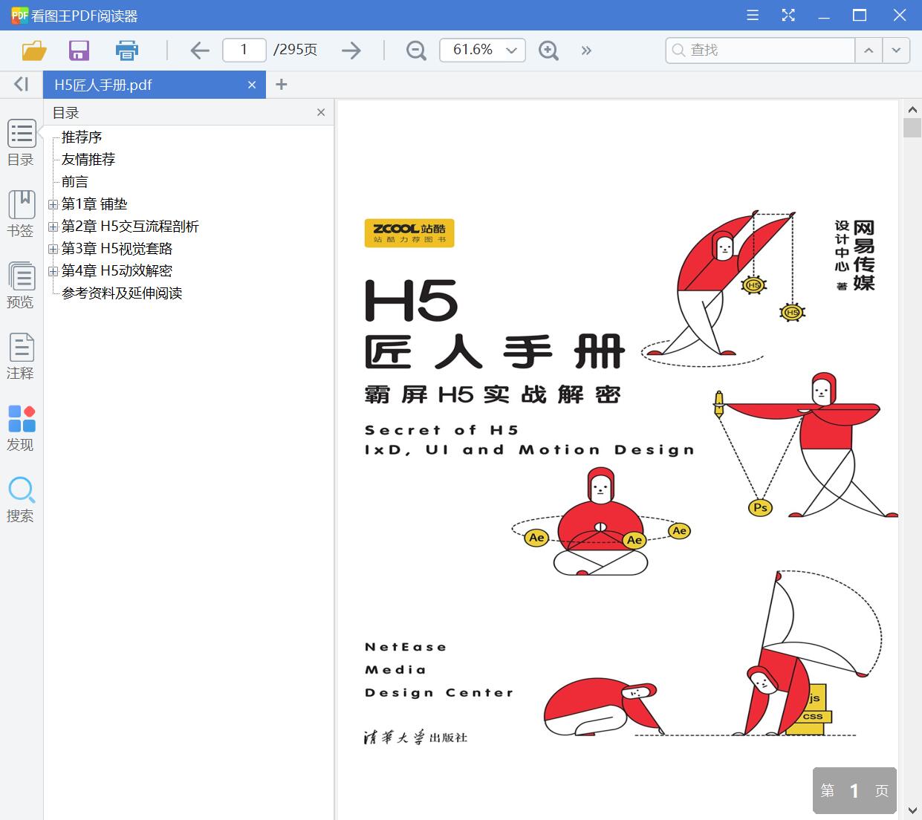The width and height of the screenshot is (922, 820).
Task: Select 参考资料及延伸阅读 in the outline
Action: [122, 293]
